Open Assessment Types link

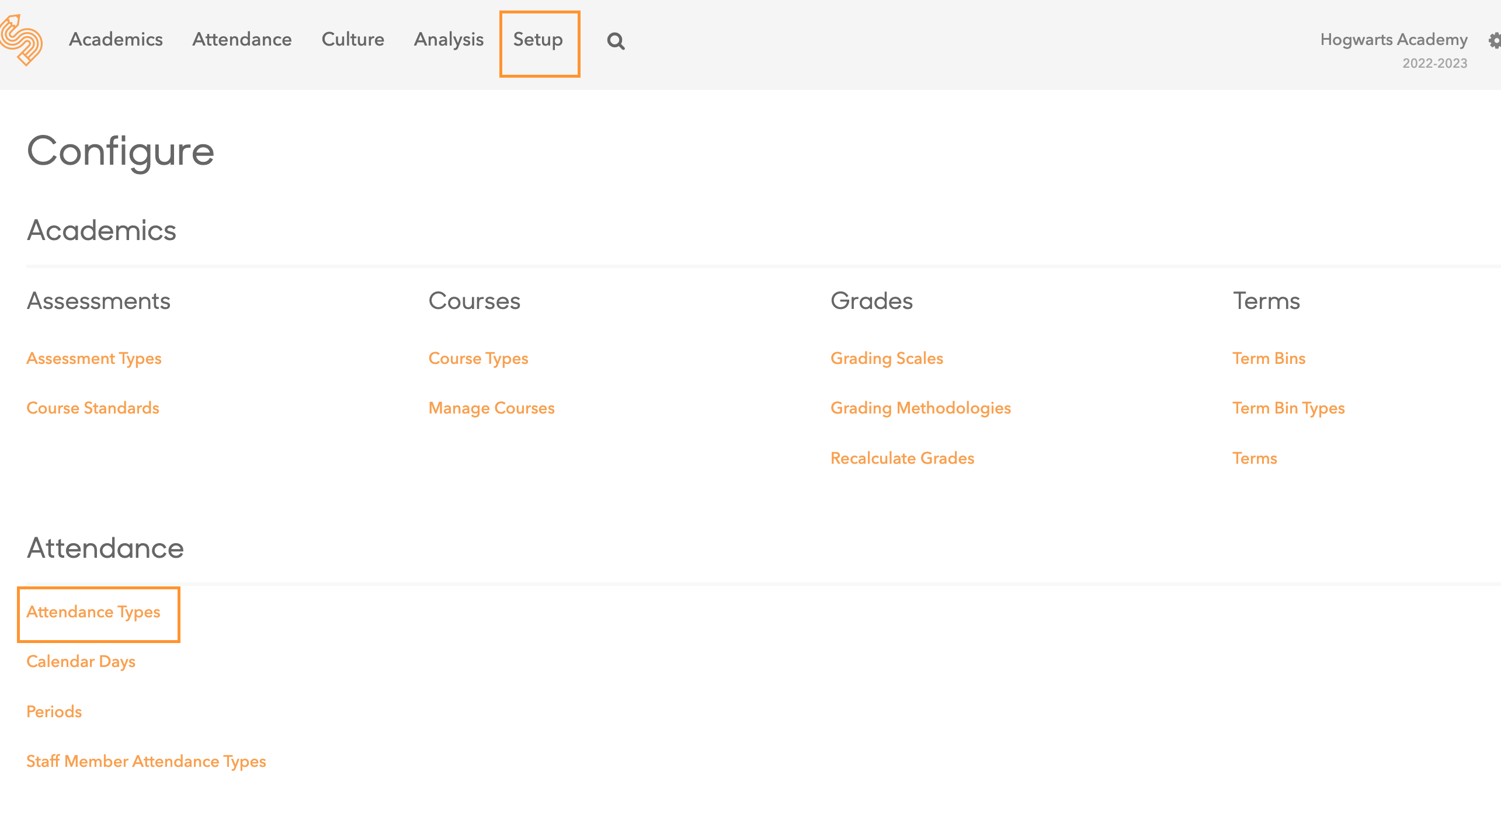click(94, 358)
